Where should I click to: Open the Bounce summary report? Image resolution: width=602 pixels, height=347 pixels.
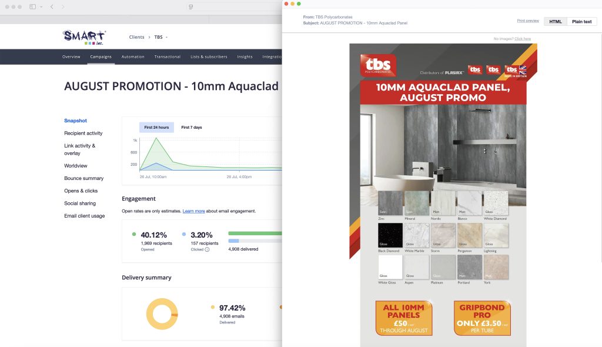[83, 178]
